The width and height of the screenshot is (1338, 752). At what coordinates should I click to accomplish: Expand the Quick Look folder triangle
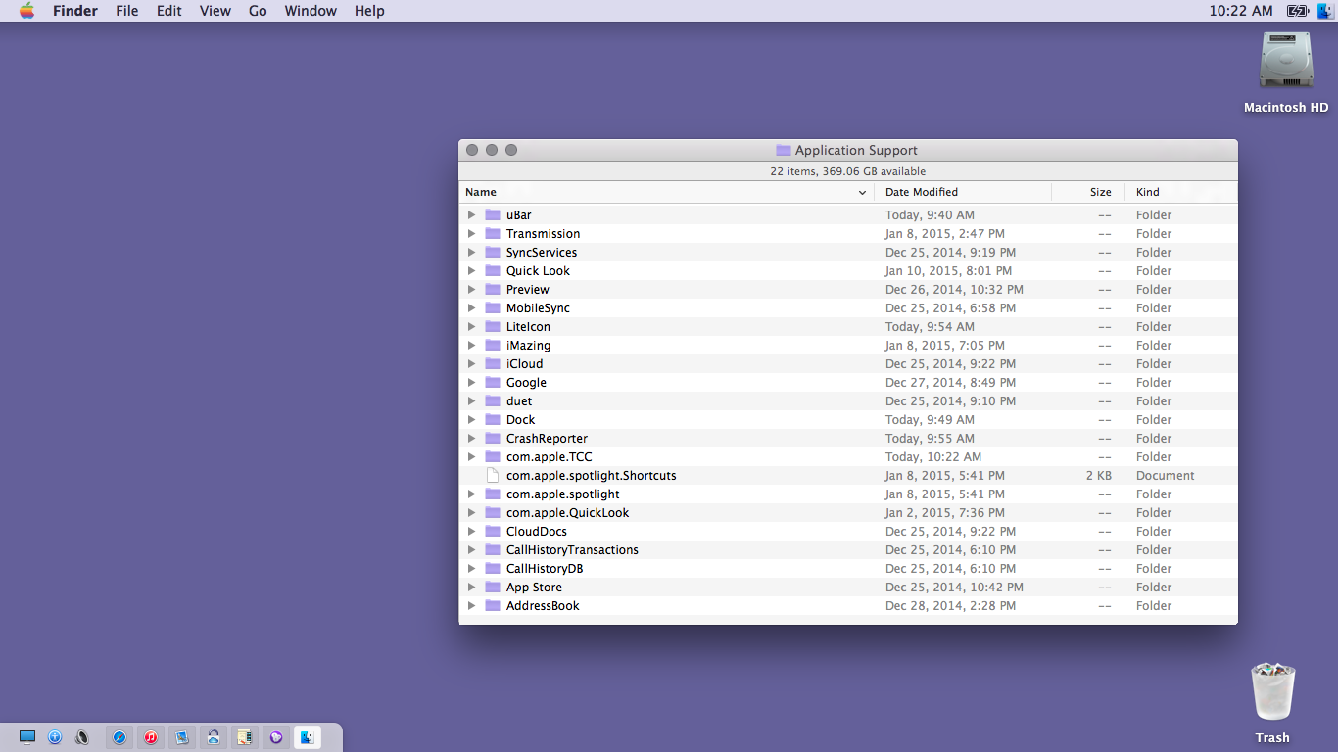[471, 271]
